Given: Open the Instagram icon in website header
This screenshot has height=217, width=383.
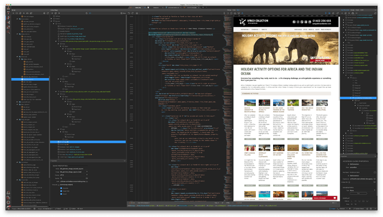Looking at the screenshot, I should [x=298, y=22].
